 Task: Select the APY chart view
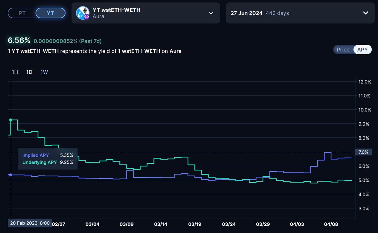[362, 50]
